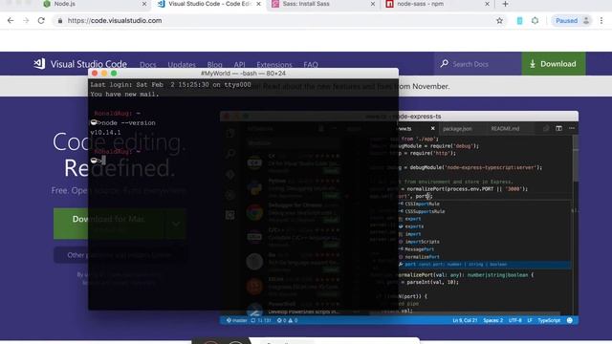The image size is (612, 344).
Task: Click the errors and warnings status bar counter
Action: pos(287,321)
